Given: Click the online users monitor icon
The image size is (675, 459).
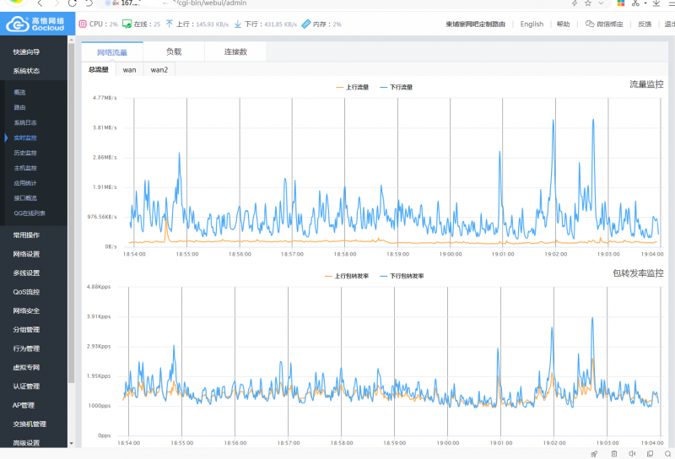Looking at the screenshot, I should [127, 24].
